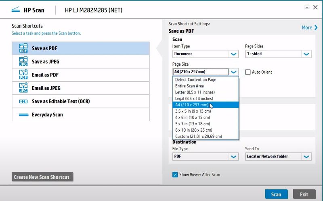Screen dimensions: 323x201
Task: Choose Detect Content on Page option
Action: [x=206, y=79]
